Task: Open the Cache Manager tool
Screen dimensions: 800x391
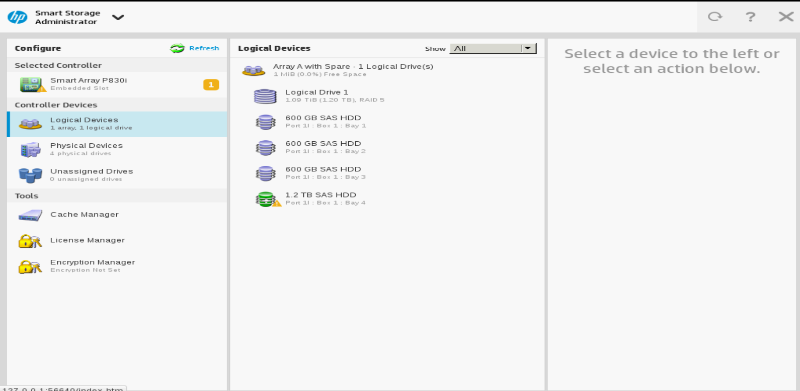Action: 117,215
